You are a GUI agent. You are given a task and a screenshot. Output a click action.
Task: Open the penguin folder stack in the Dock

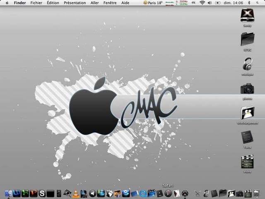click(x=231, y=194)
